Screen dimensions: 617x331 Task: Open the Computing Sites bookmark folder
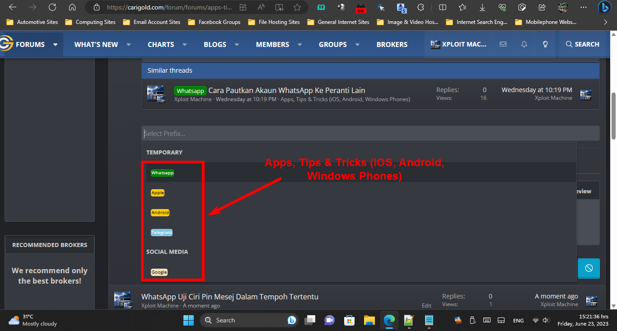(90, 22)
